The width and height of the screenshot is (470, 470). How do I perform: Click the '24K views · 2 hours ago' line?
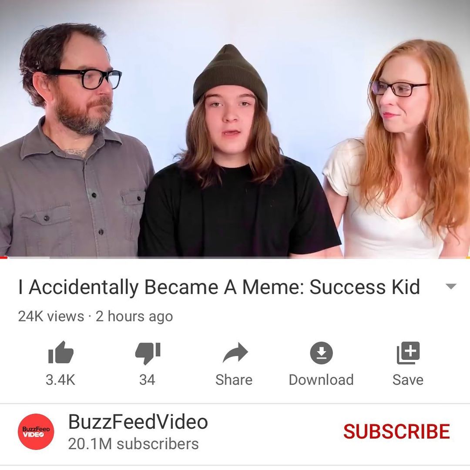(96, 316)
